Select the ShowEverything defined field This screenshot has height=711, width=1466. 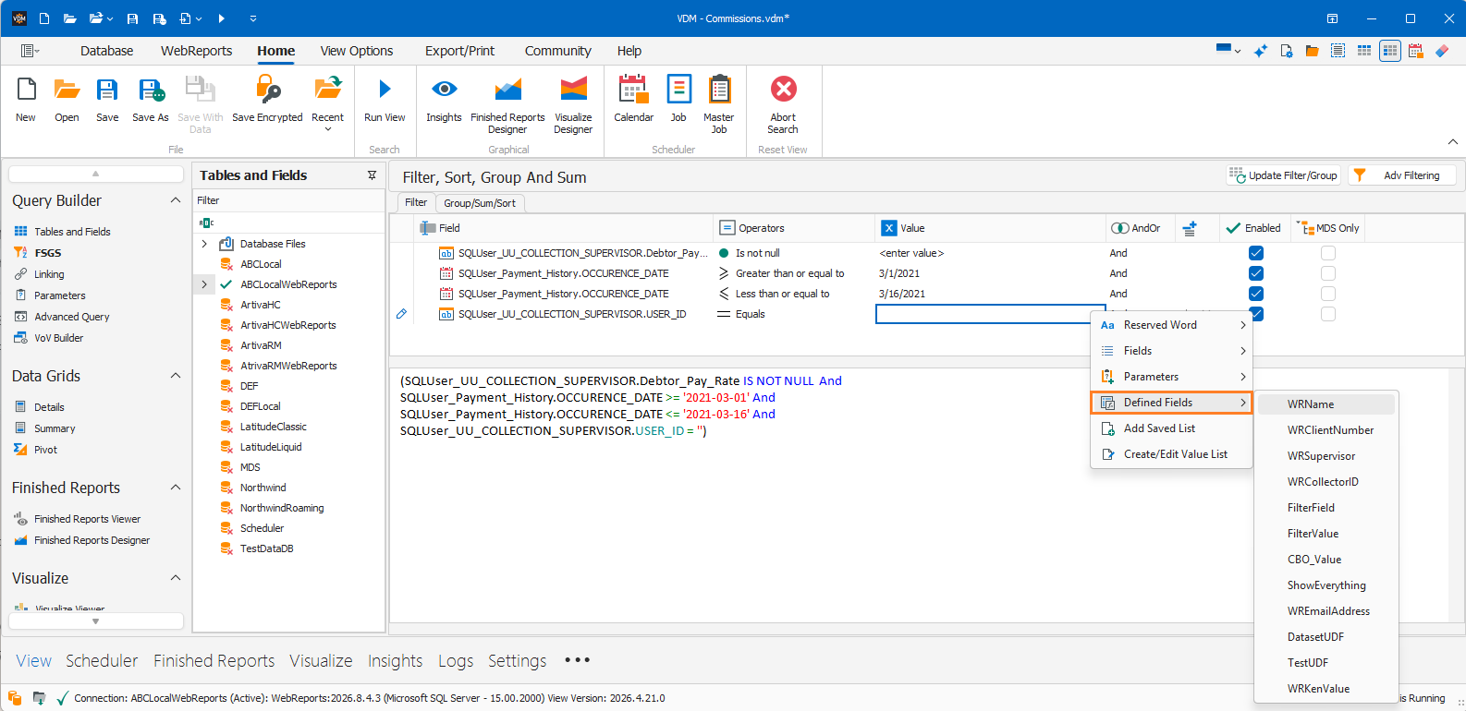point(1326,585)
